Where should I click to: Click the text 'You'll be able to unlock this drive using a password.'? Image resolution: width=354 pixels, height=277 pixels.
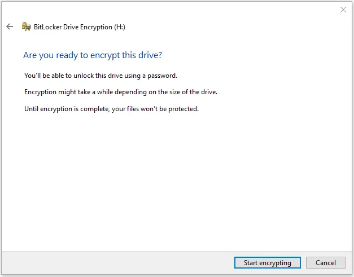100,76
